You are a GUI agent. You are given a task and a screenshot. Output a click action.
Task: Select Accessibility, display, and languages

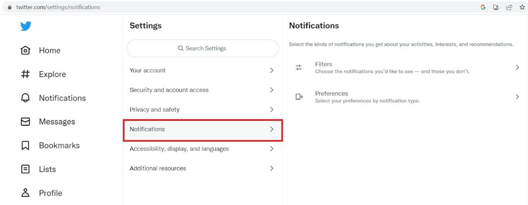coord(202,149)
